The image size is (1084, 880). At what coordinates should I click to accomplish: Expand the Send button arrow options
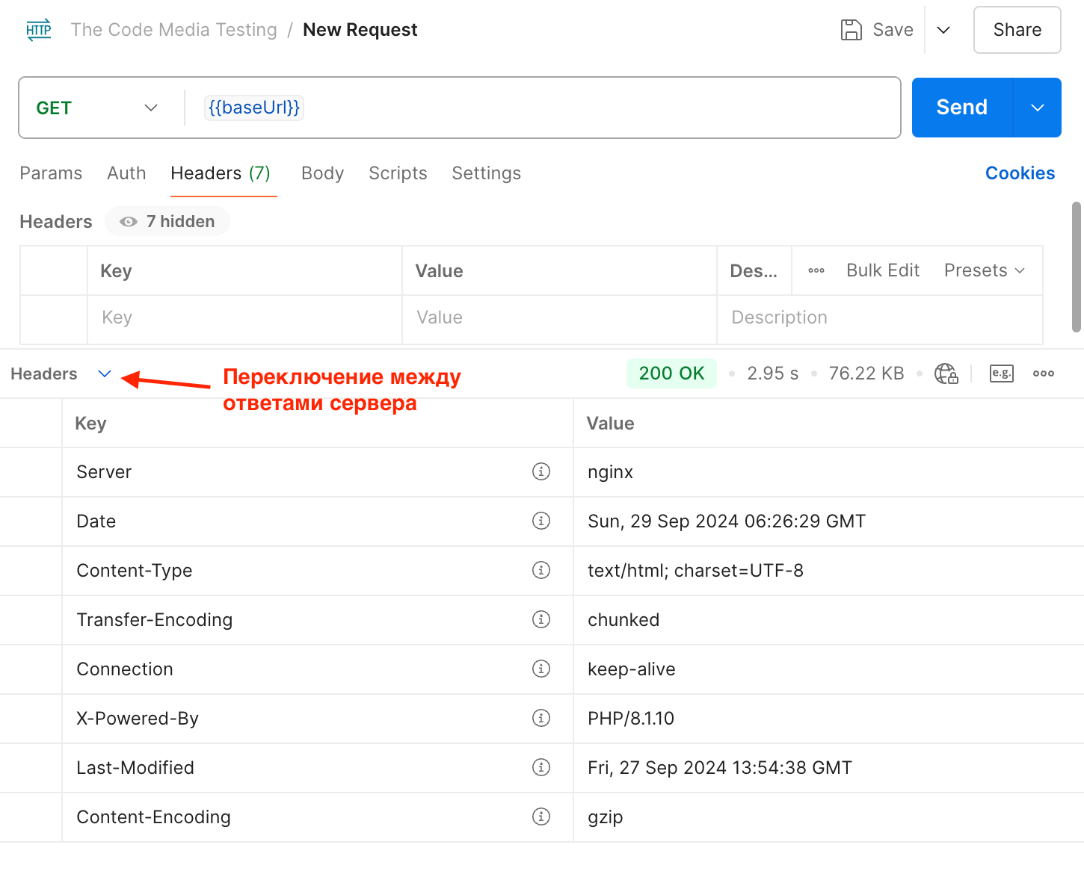1038,108
